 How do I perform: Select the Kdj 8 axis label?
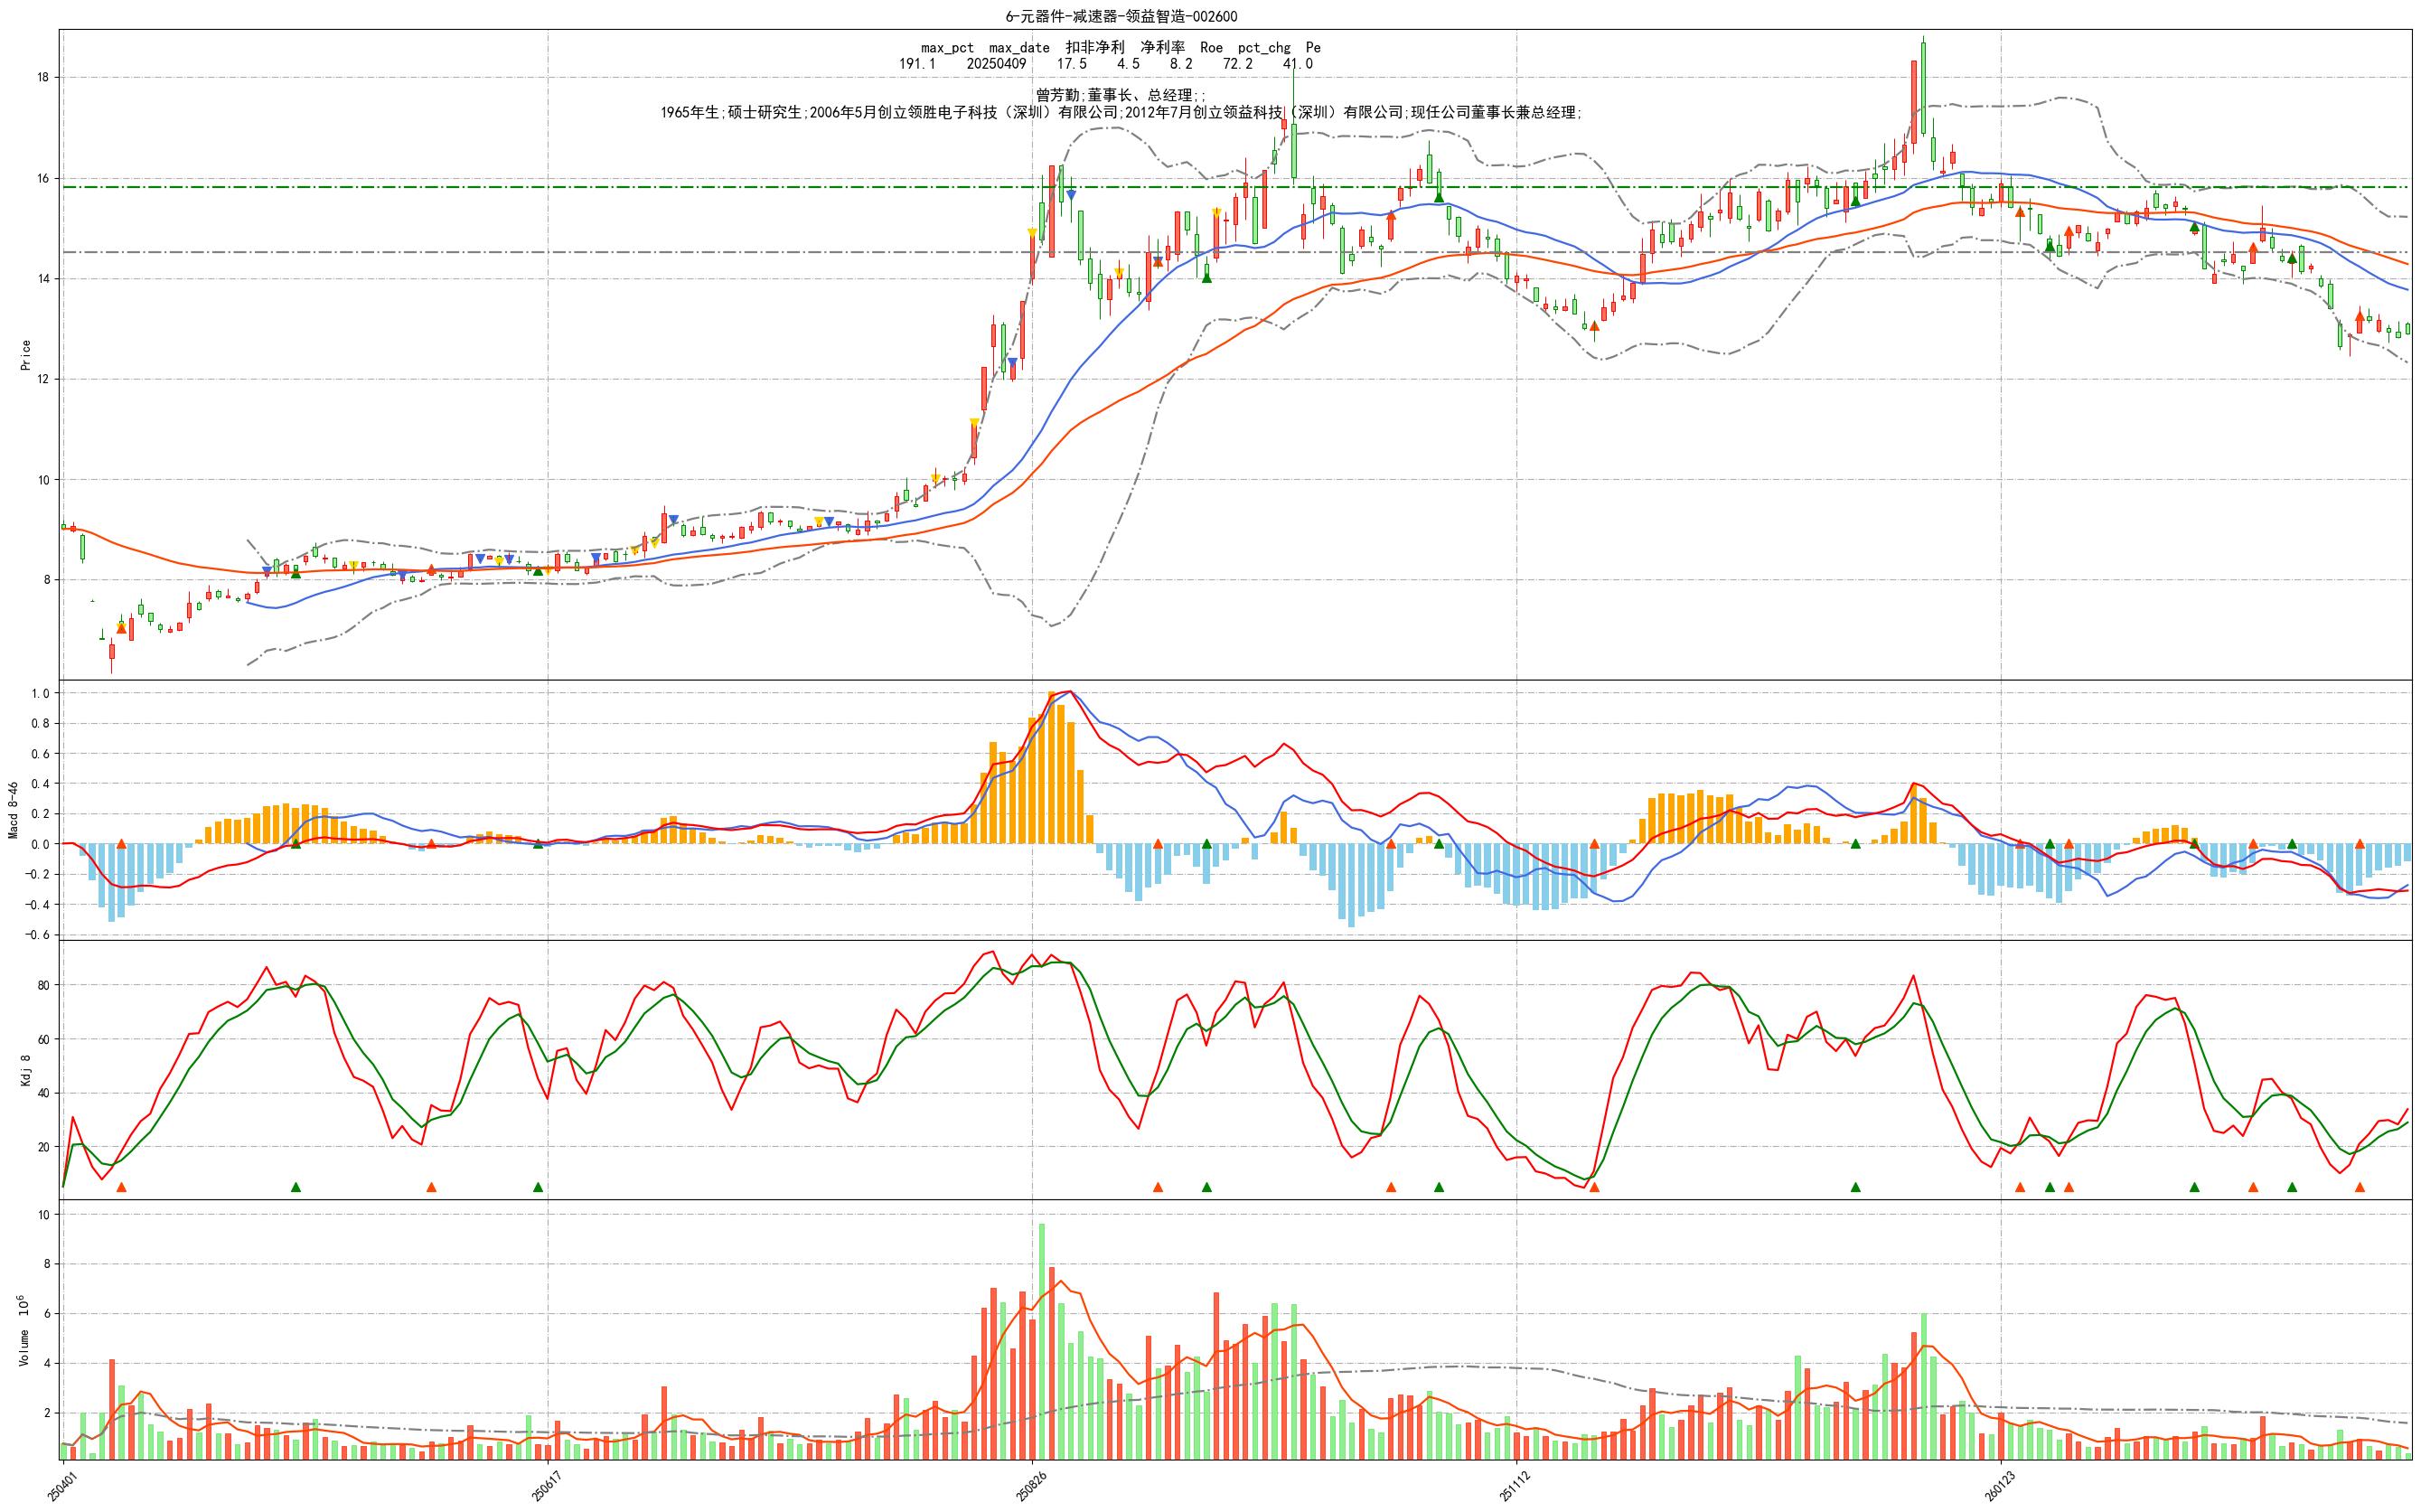(x=26, y=1070)
